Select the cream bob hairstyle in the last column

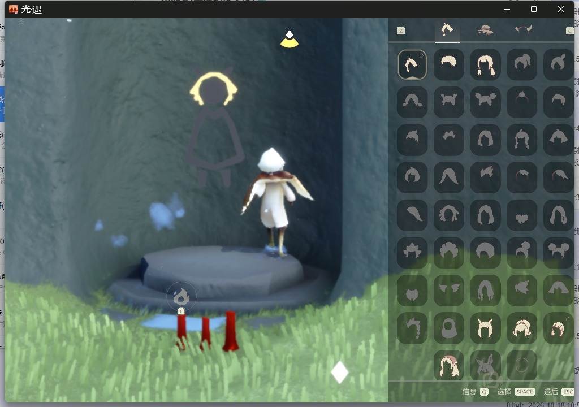pos(558,328)
